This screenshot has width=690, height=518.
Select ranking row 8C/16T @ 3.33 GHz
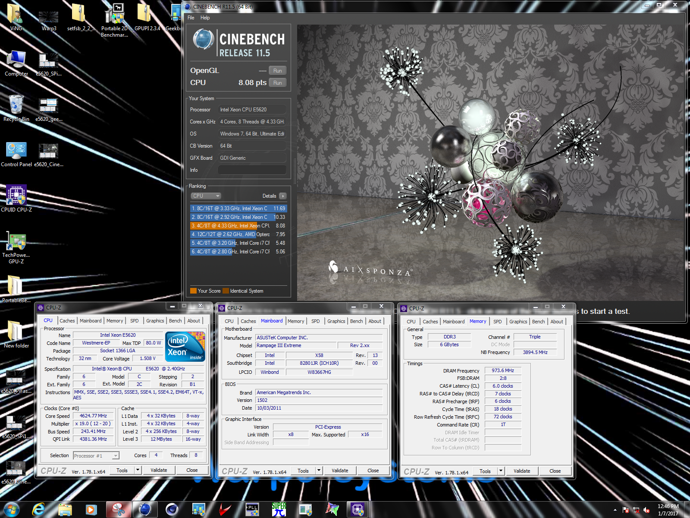(238, 208)
